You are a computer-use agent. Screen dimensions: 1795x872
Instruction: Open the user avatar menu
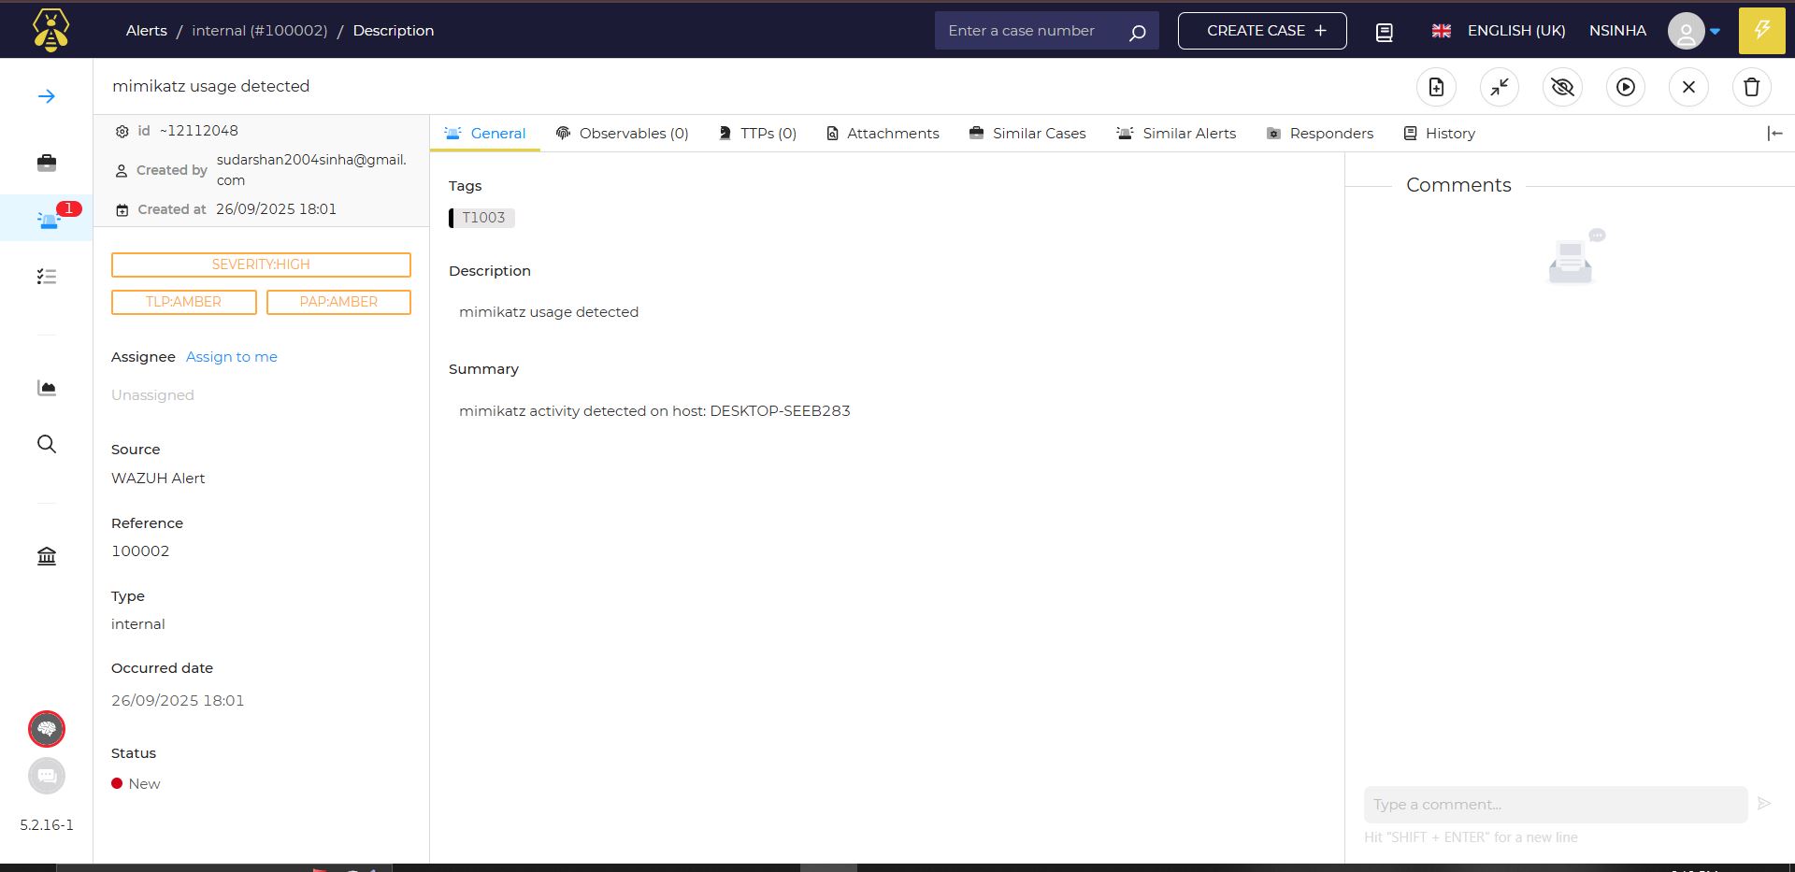pyautogui.click(x=1687, y=31)
